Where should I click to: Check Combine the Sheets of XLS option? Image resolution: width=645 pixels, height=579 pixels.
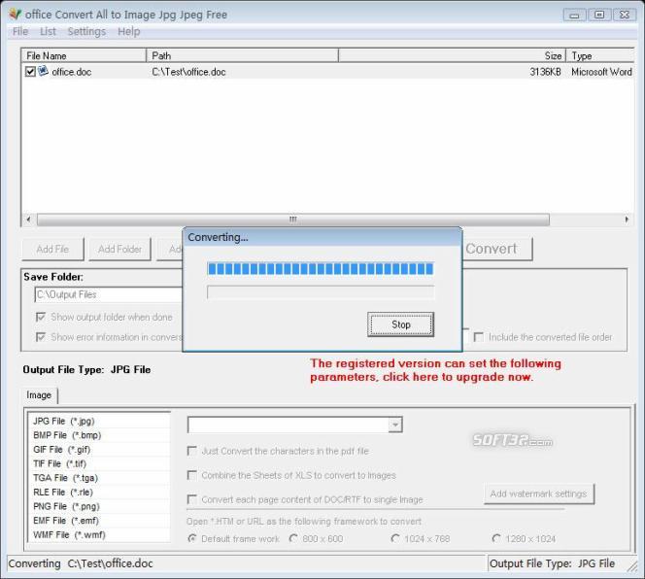tap(191, 475)
